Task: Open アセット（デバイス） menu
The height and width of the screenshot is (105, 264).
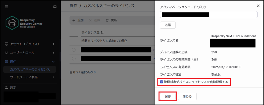Action: click(x=30, y=44)
